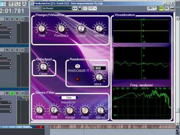Click the time display reading 2:01:781
The height and width of the screenshot is (135, 180).
tap(12, 11)
